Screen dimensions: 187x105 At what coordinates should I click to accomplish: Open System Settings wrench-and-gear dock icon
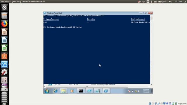tap(4, 72)
